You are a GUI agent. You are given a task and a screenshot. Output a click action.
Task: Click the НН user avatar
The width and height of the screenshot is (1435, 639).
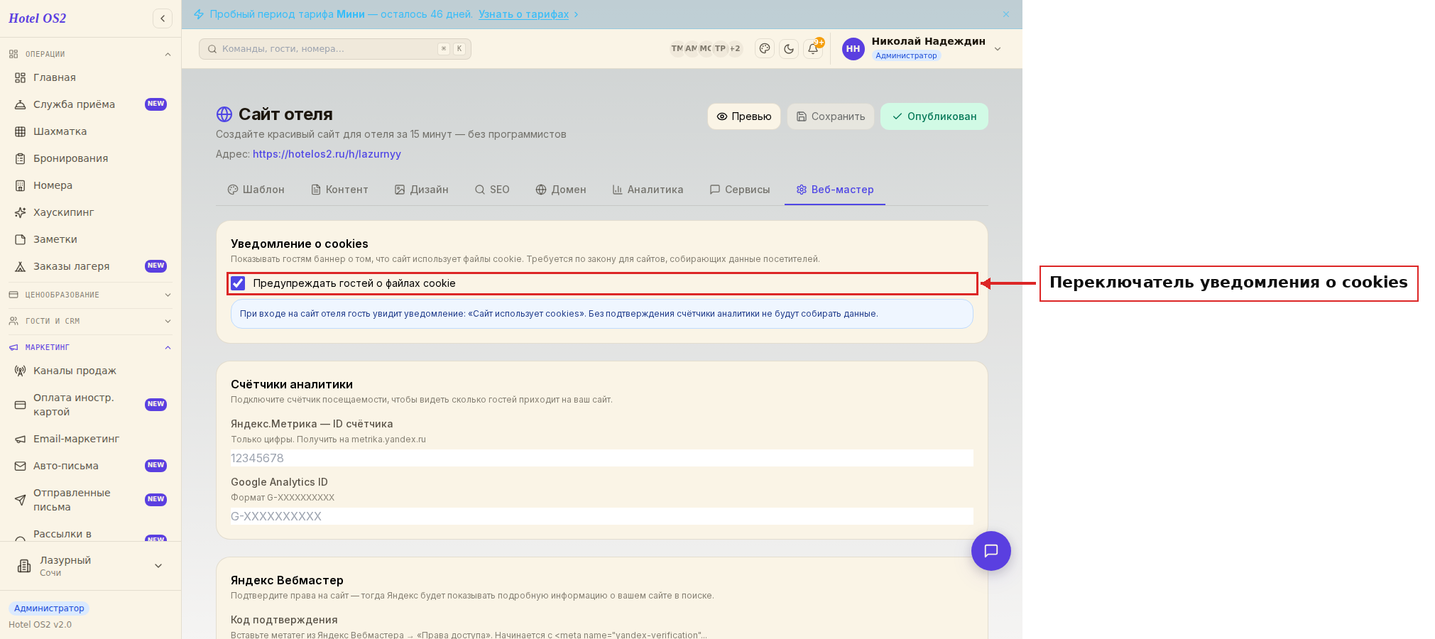point(853,48)
